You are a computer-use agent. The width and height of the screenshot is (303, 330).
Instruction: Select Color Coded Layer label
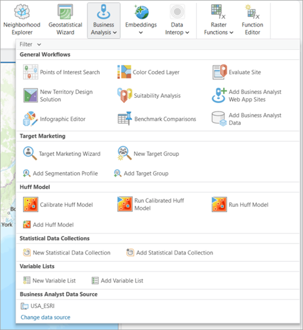[156, 72]
